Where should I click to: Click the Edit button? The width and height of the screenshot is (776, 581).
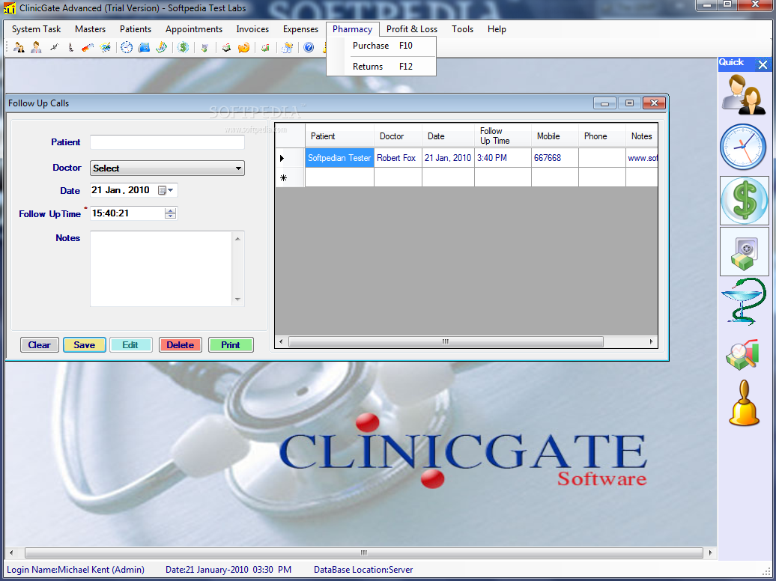point(130,345)
